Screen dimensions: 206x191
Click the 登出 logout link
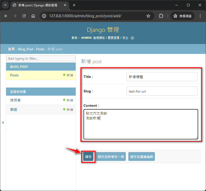(125, 38)
